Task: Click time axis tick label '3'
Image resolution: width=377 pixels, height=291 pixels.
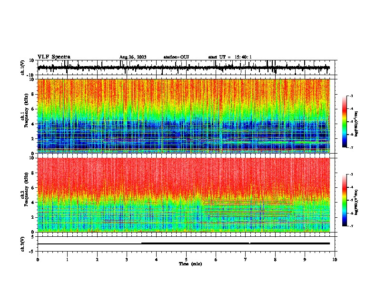Action: point(127,260)
